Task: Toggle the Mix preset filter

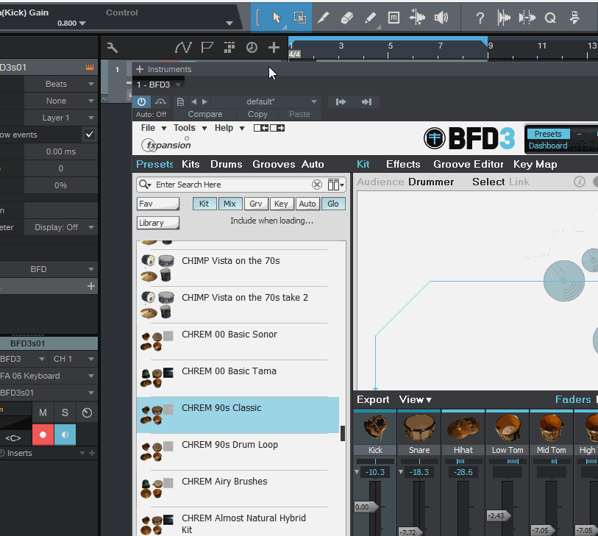Action: 230,204
